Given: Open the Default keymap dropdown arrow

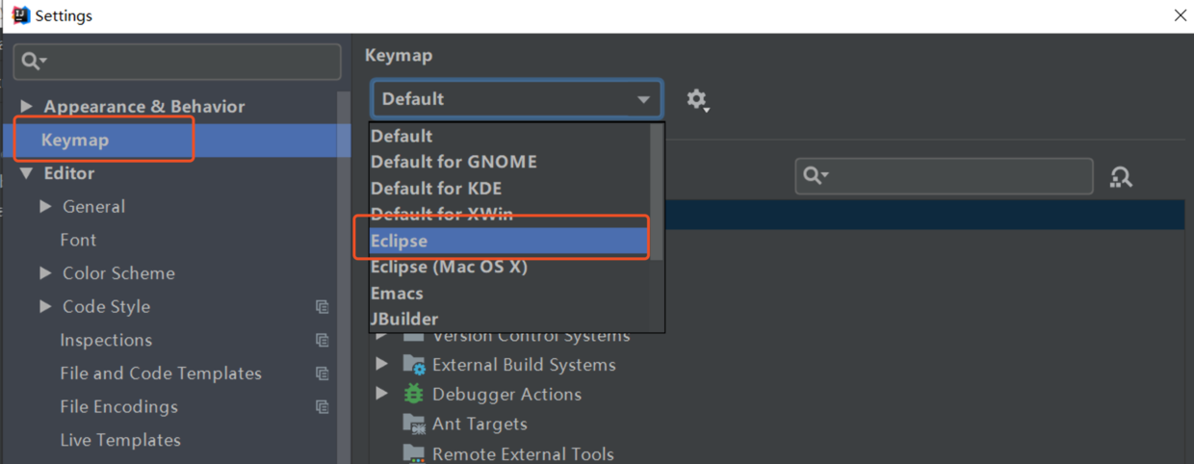Looking at the screenshot, I should tap(643, 99).
